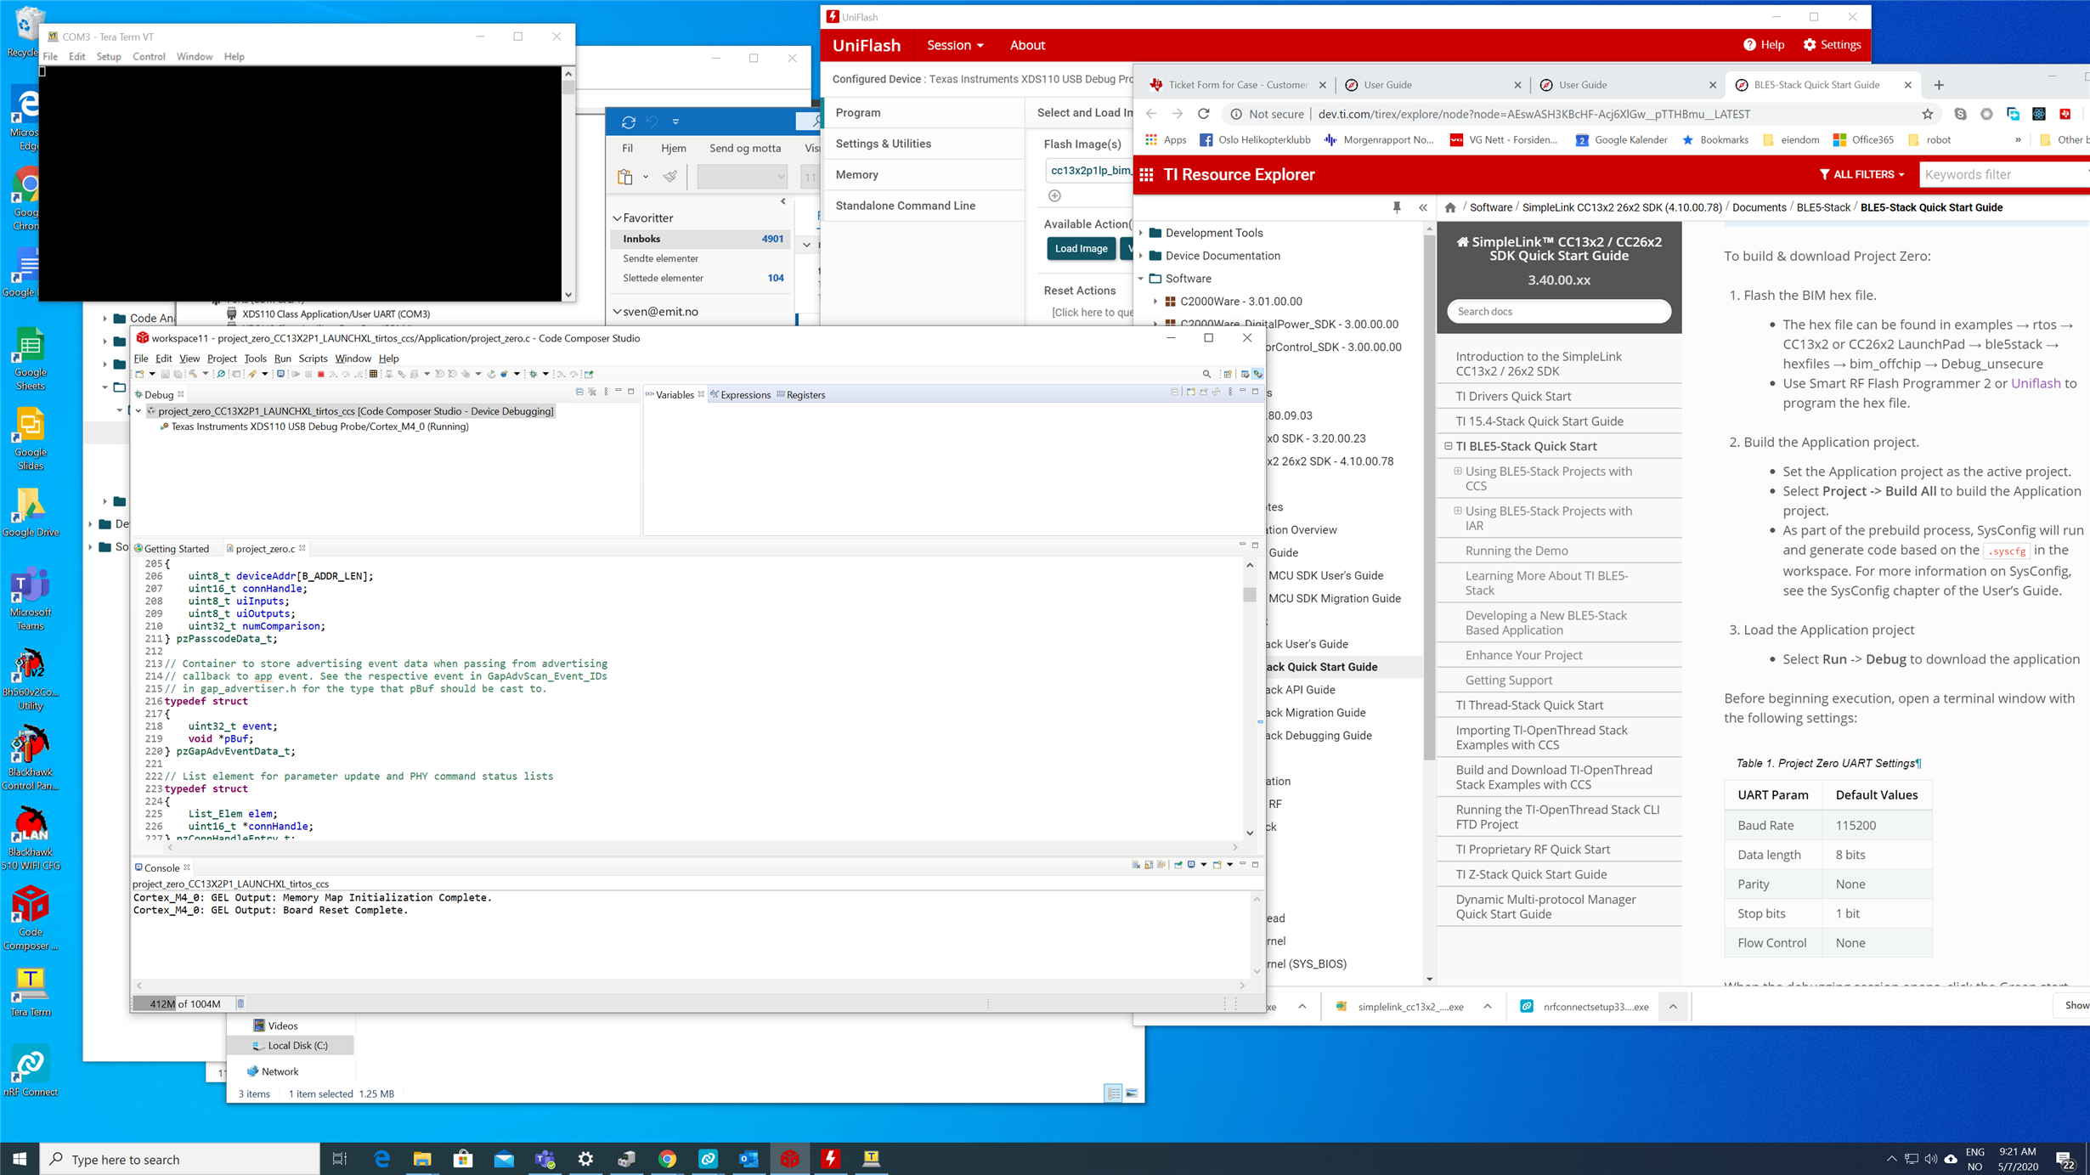Click the Windows search box in the taskbar

tap(180, 1159)
